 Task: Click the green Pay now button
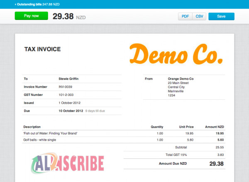[32, 16]
